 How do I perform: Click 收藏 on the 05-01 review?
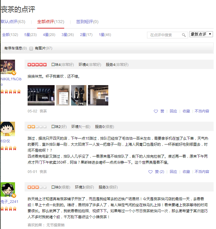(186, 172)
